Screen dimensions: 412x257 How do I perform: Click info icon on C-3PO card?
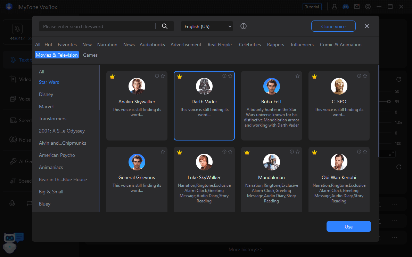[x=359, y=76]
